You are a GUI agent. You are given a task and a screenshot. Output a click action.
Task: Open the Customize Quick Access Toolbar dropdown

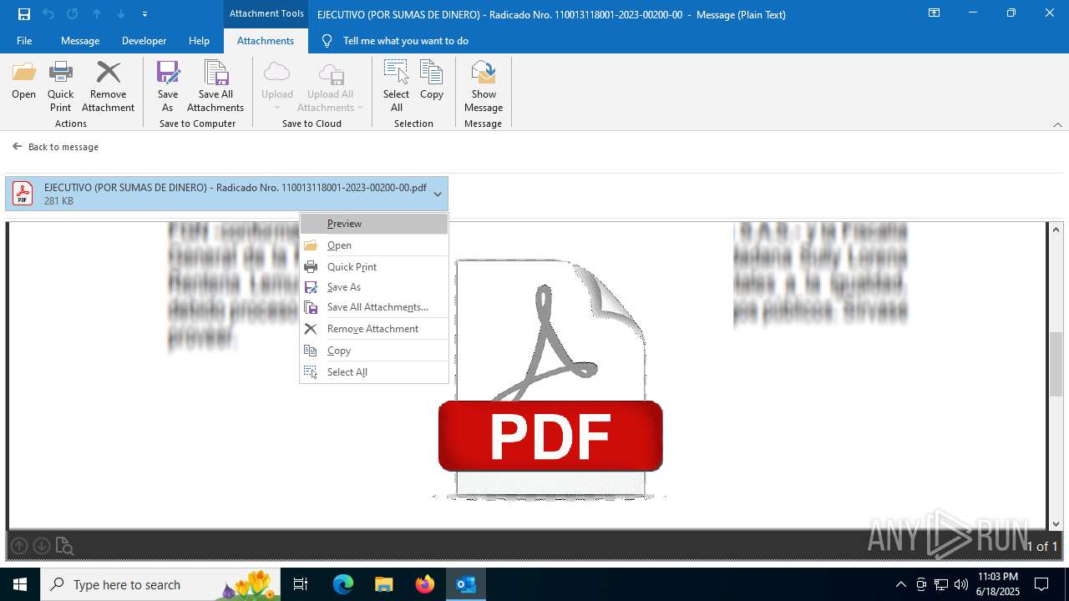144,14
